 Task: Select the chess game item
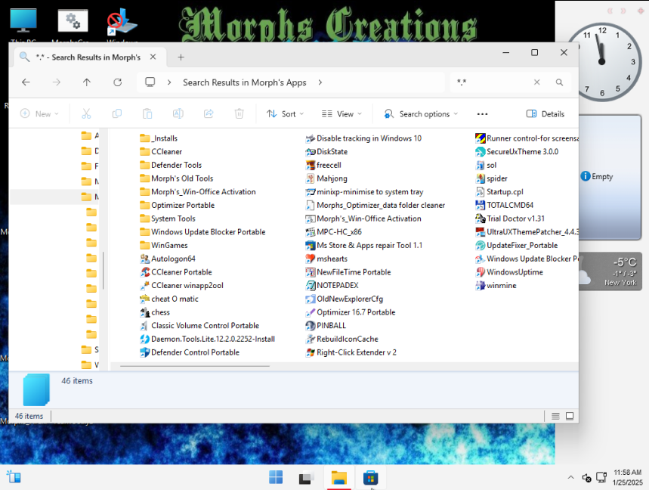(x=155, y=312)
